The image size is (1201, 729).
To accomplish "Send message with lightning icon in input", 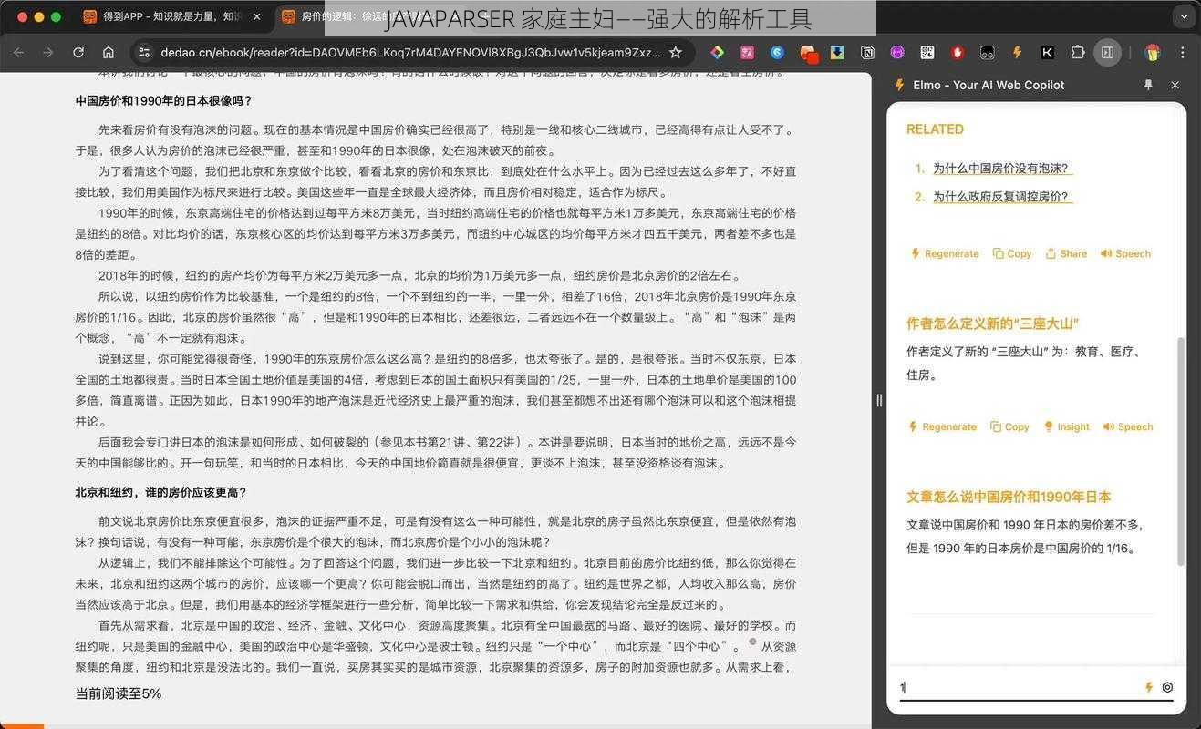I will pyautogui.click(x=1149, y=688).
